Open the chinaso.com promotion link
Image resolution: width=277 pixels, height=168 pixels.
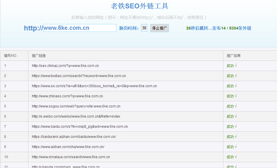tap(67, 96)
